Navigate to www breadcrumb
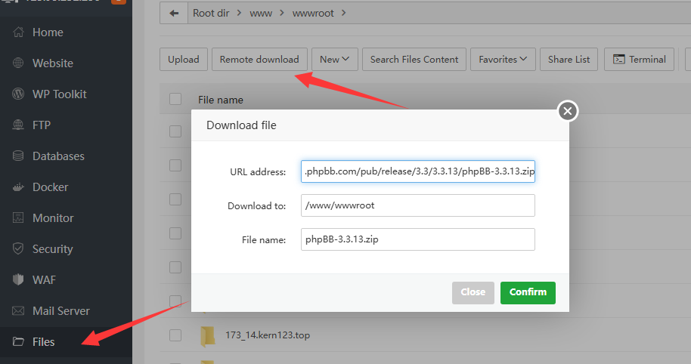 261,13
